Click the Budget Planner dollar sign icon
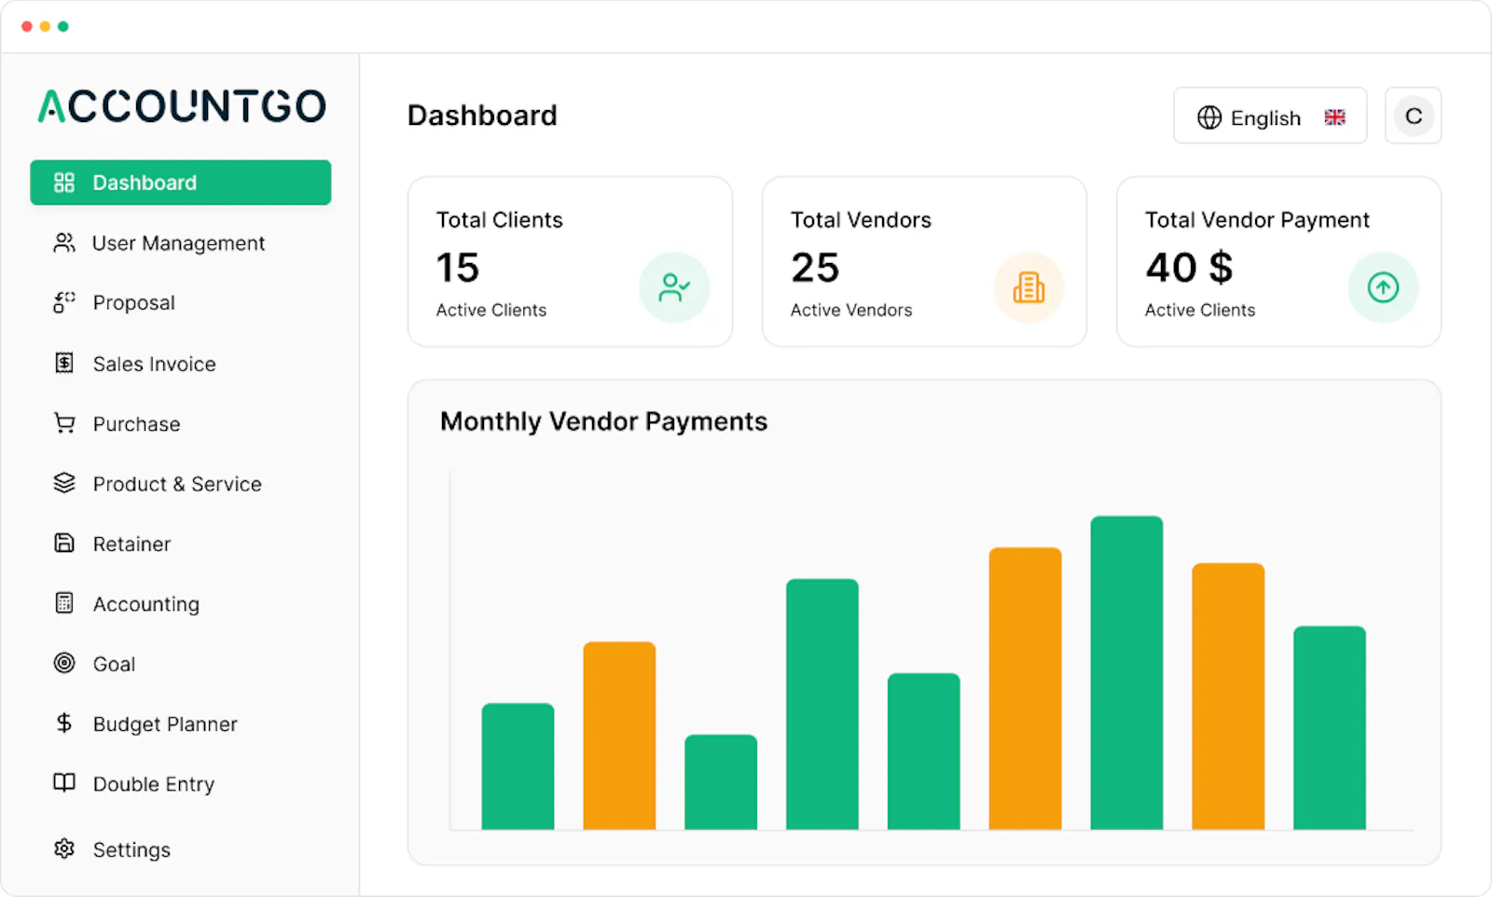The width and height of the screenshot is (1492, 897). pyautogui.click(x=64, y=723)
